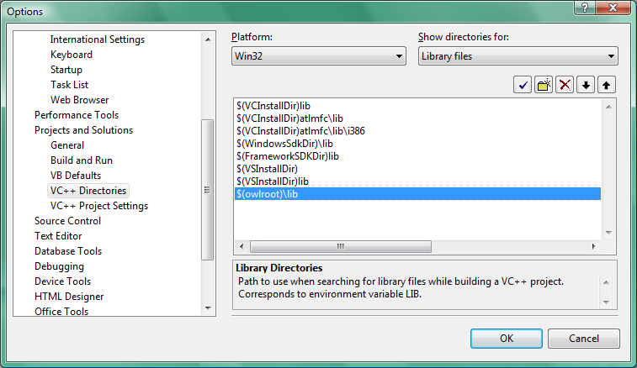Open General under Projects and Solutions
The height and width of the screenshot is (368, 637).
pyautogui.click(x=67, y=145)
